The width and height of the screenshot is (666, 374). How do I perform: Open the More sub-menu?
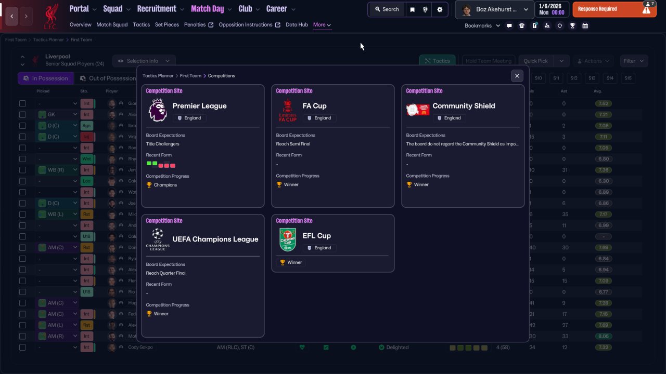(322, 25)
